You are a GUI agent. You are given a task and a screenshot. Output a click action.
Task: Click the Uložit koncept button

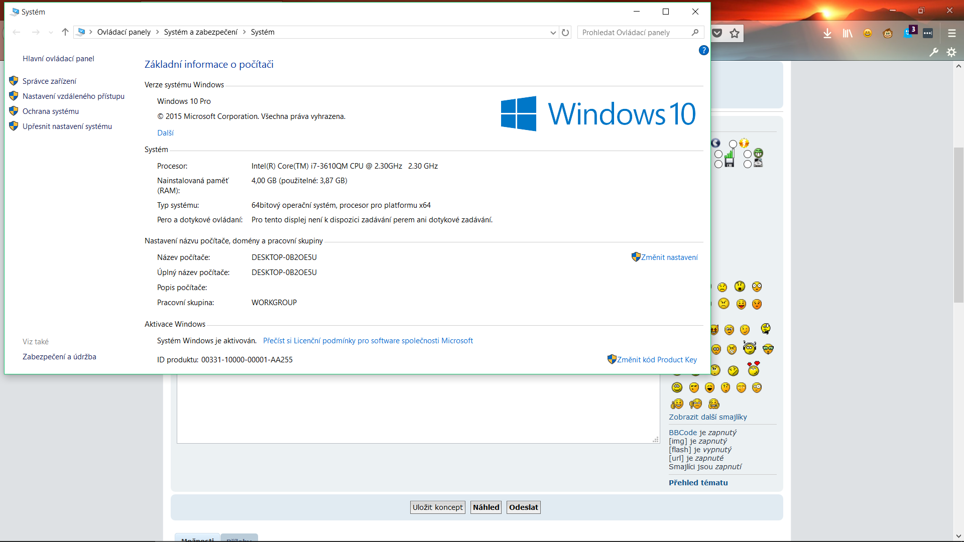pos(437,507)
